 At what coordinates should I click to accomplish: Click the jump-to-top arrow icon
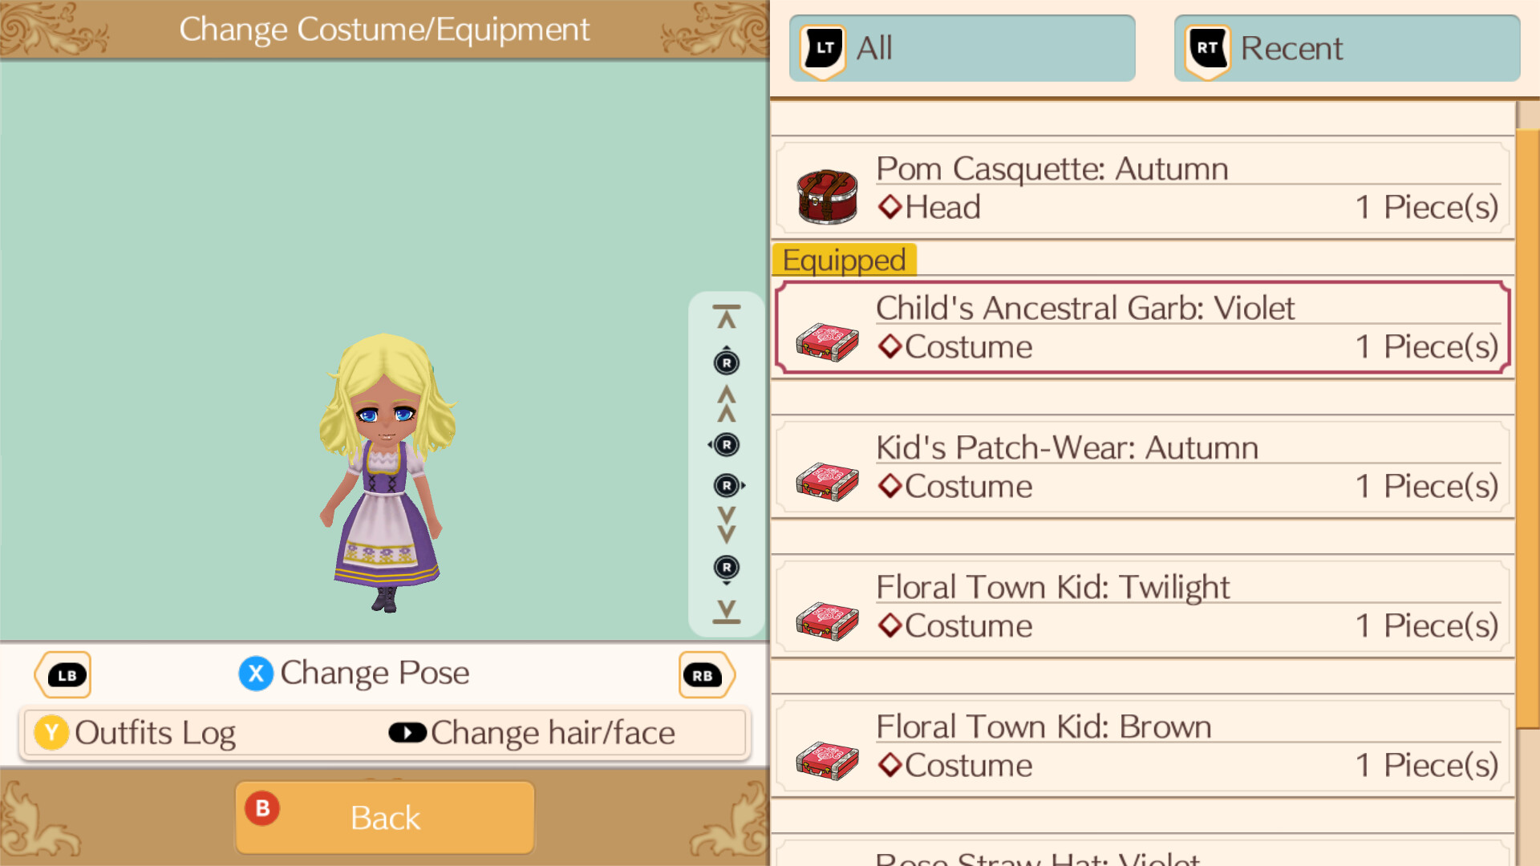tap(727, 317)
